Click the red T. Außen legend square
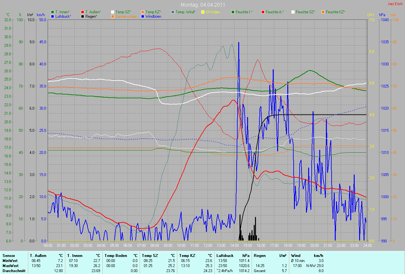The height and width of the screenshot is (274, 405). 83,12
